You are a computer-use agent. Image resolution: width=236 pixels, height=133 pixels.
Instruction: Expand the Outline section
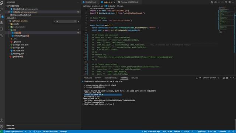tap(11, 126)
